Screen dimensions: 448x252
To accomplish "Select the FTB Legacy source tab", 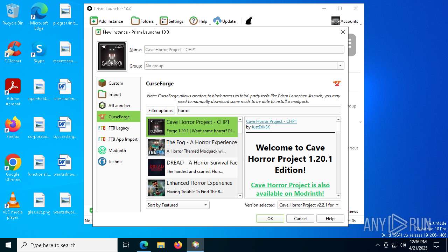I will coord(119,128).
